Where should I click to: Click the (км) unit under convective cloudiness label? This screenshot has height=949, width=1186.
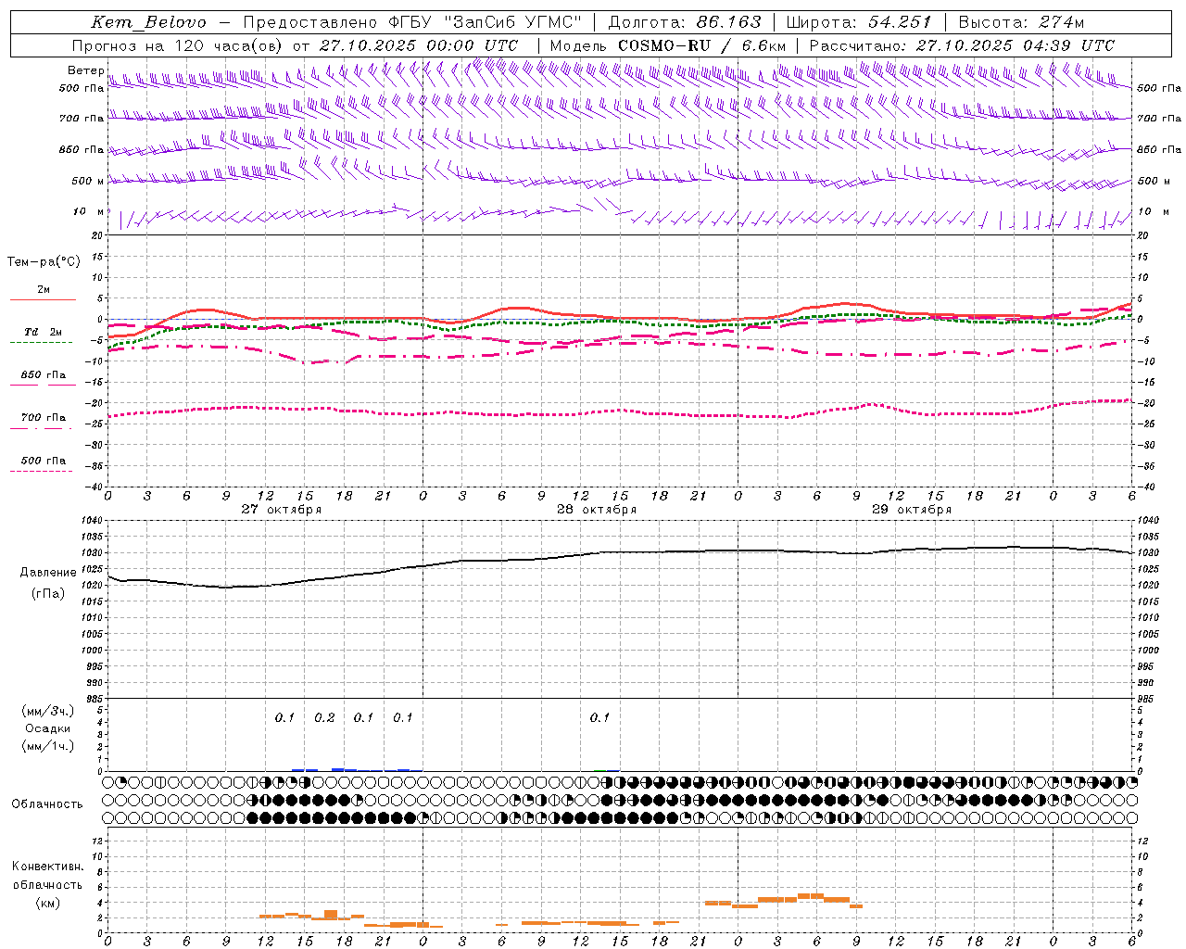(48, 903)
